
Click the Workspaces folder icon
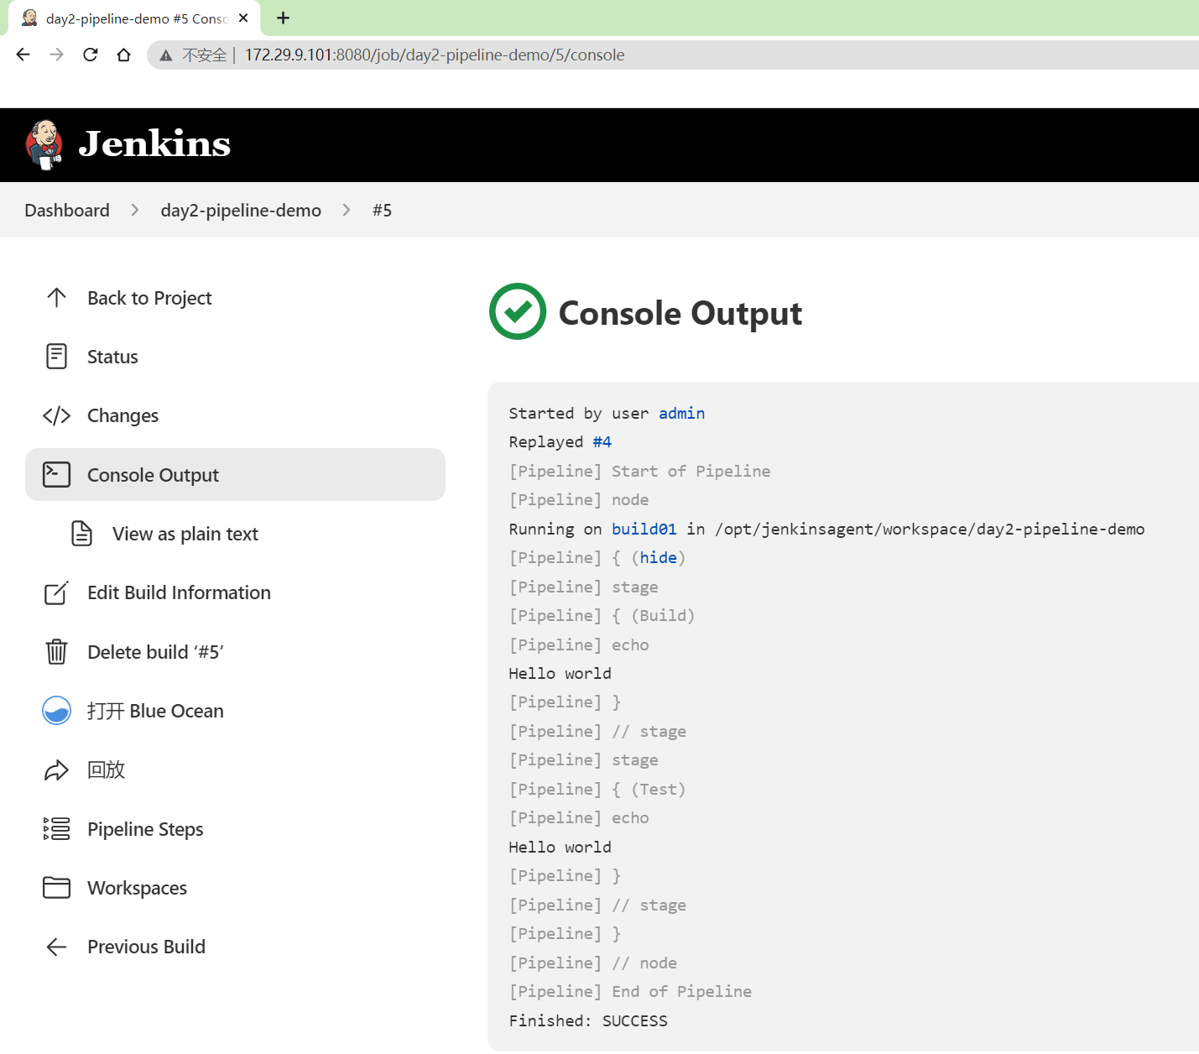pyautogui.click(x=56, y=888)
